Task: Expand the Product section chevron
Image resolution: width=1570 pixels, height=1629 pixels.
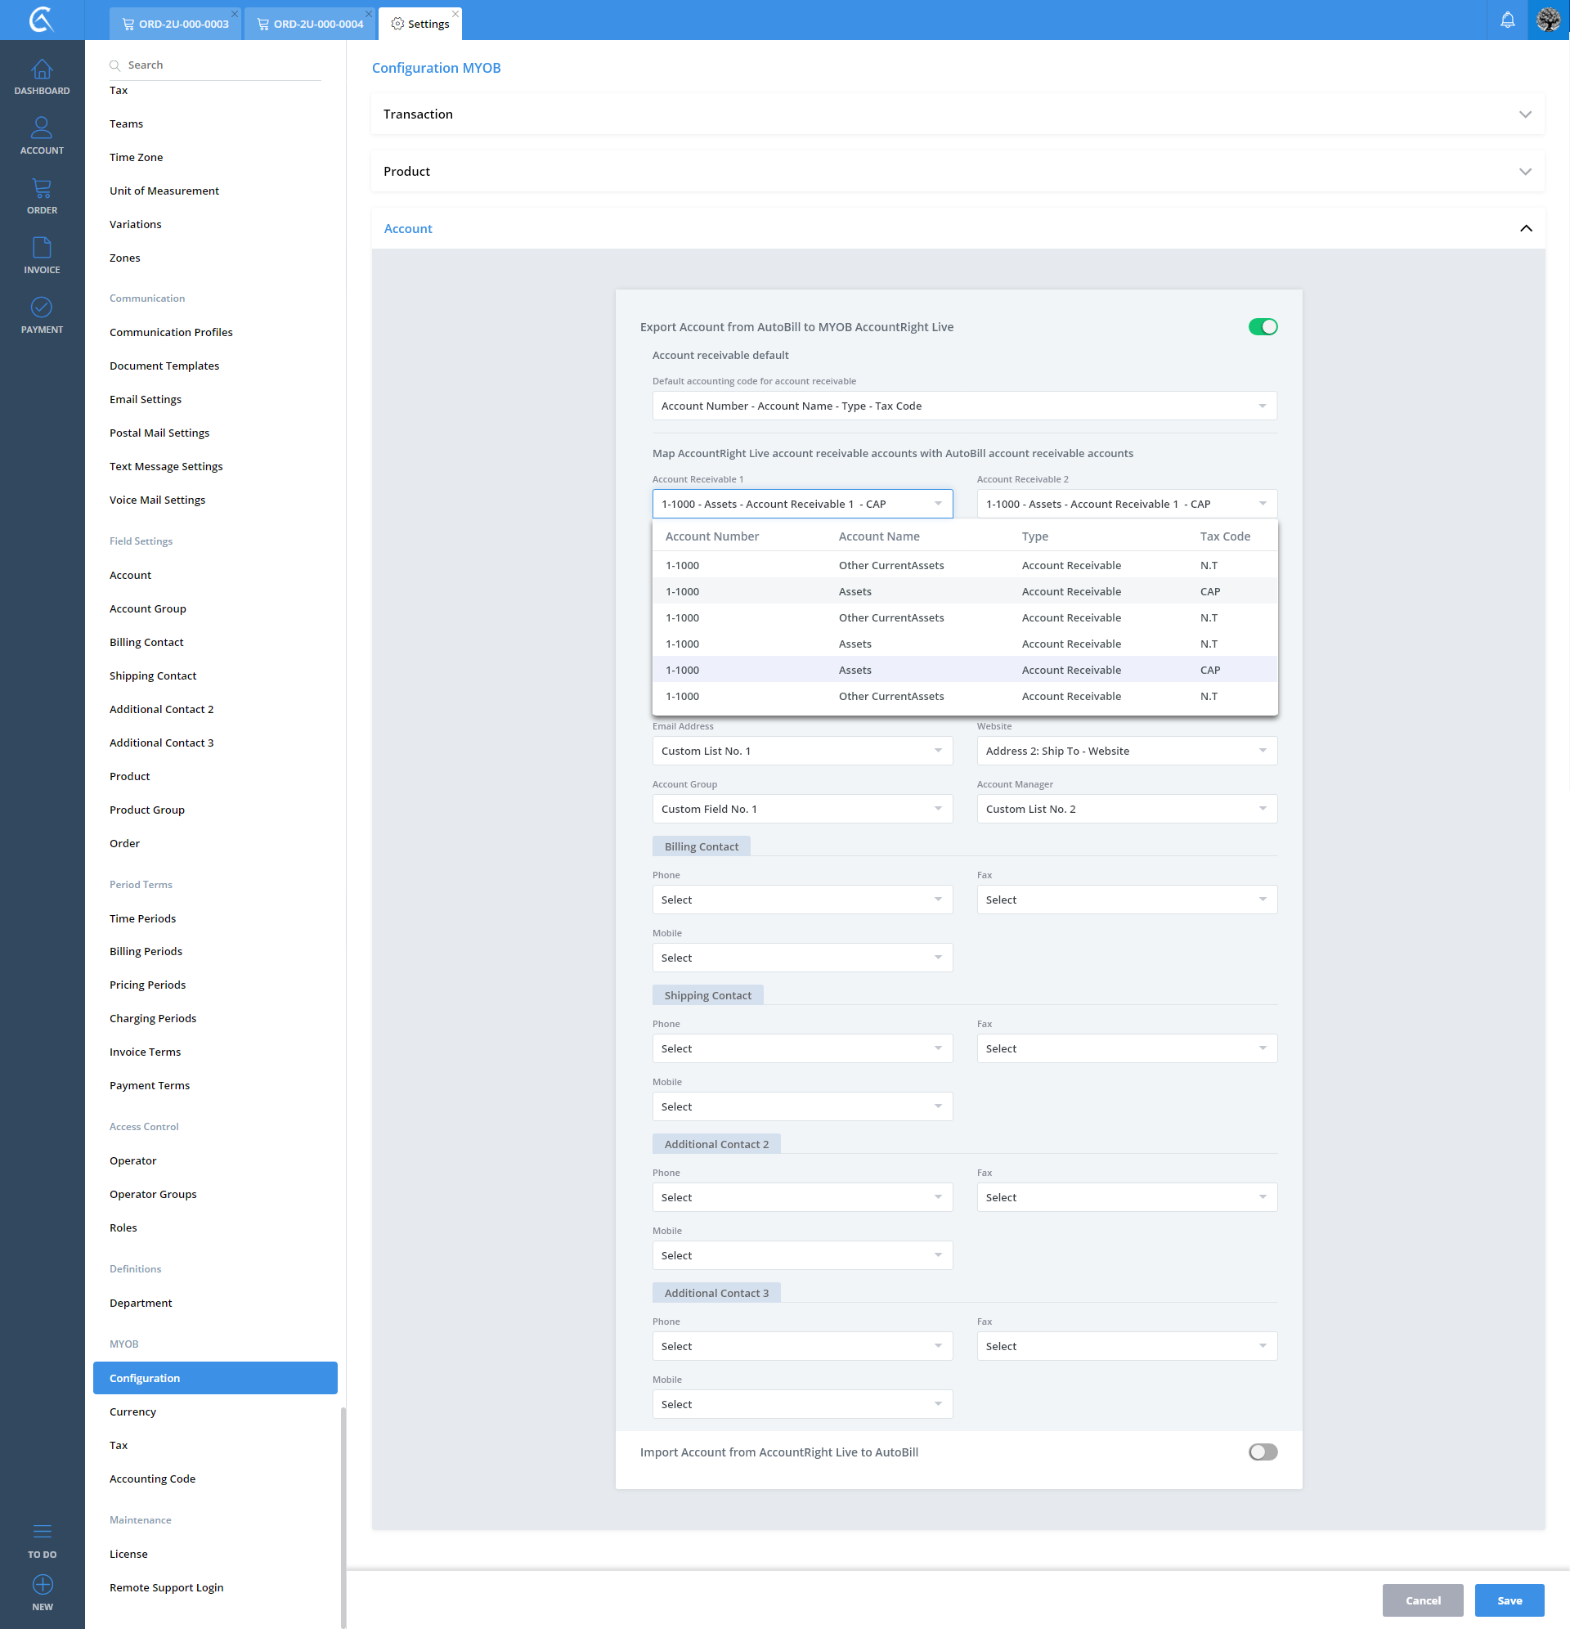Action: [1524, 171]
